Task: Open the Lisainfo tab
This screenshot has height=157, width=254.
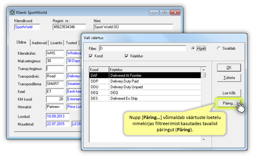Action: 56,43
